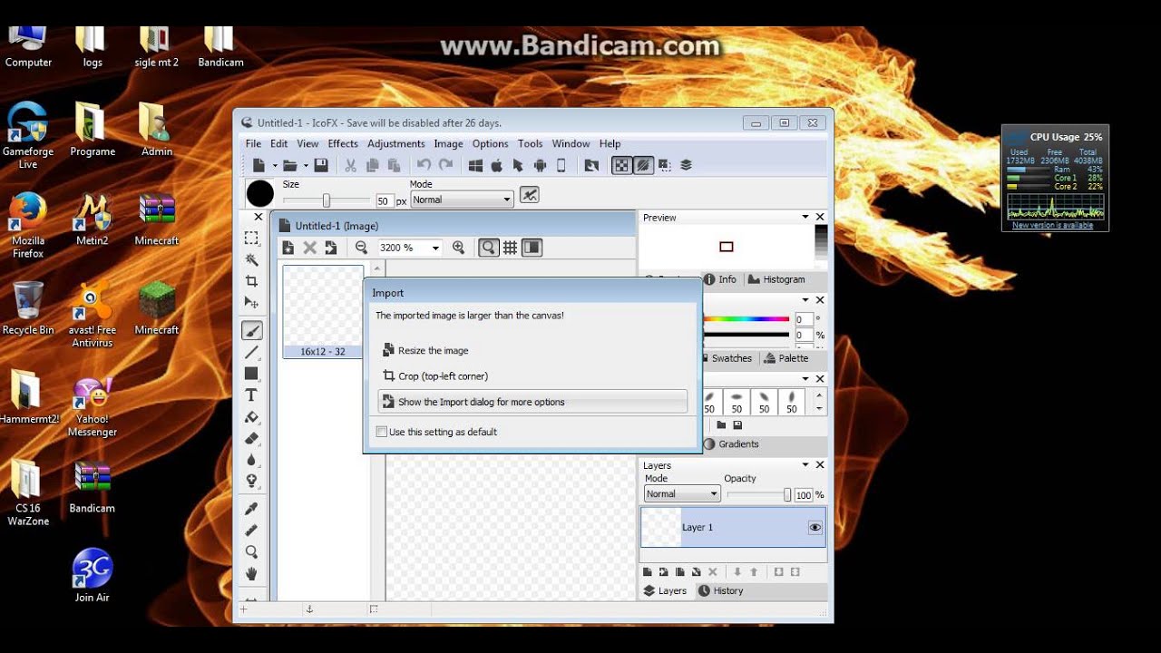This screenshot has width=1161, height=653.
Task: Toggle Layer 1 visibility eye icon
Action: pos(815,527)
